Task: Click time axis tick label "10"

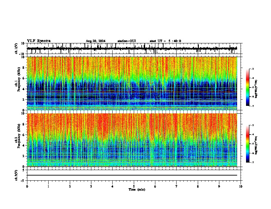Action: 241,186
